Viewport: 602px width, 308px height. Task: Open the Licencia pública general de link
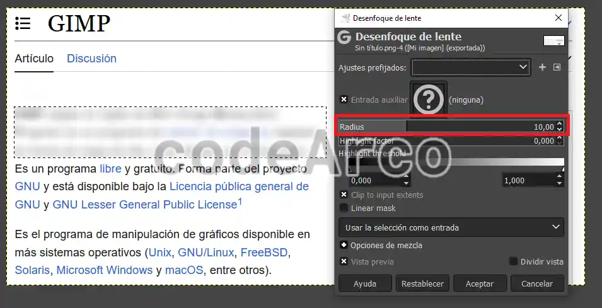pos(239,187)
